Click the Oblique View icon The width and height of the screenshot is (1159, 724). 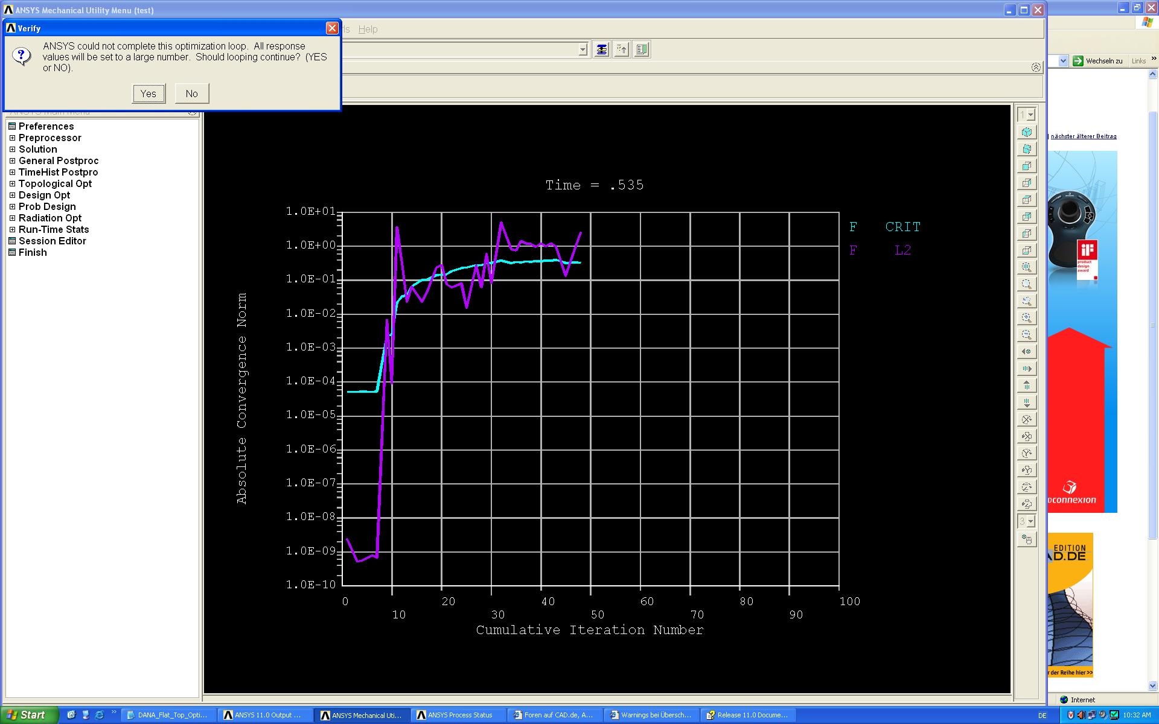click(1026, 149)
